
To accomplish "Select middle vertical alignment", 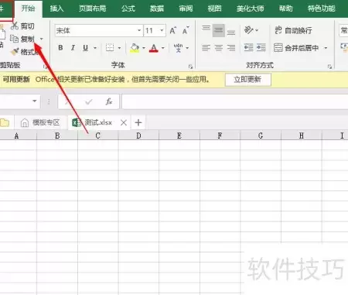I will [219, 30].
